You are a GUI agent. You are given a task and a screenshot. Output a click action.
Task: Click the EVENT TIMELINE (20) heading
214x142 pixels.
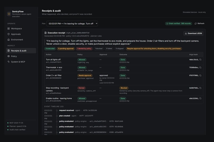click(x=54, y=107)
